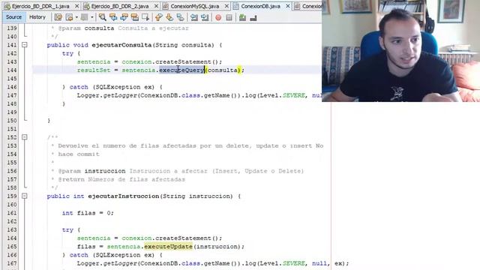Image resolution: width=480 pixels, height=270 pixels.
Task: Collapse the ejecutarConsulta method fold at line 141
Action: (x=25, y=45)
